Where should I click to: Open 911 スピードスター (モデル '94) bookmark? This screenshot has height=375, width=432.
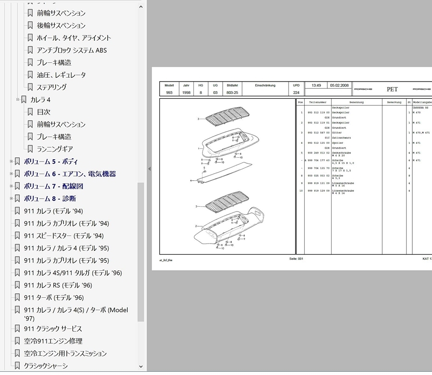64,235
